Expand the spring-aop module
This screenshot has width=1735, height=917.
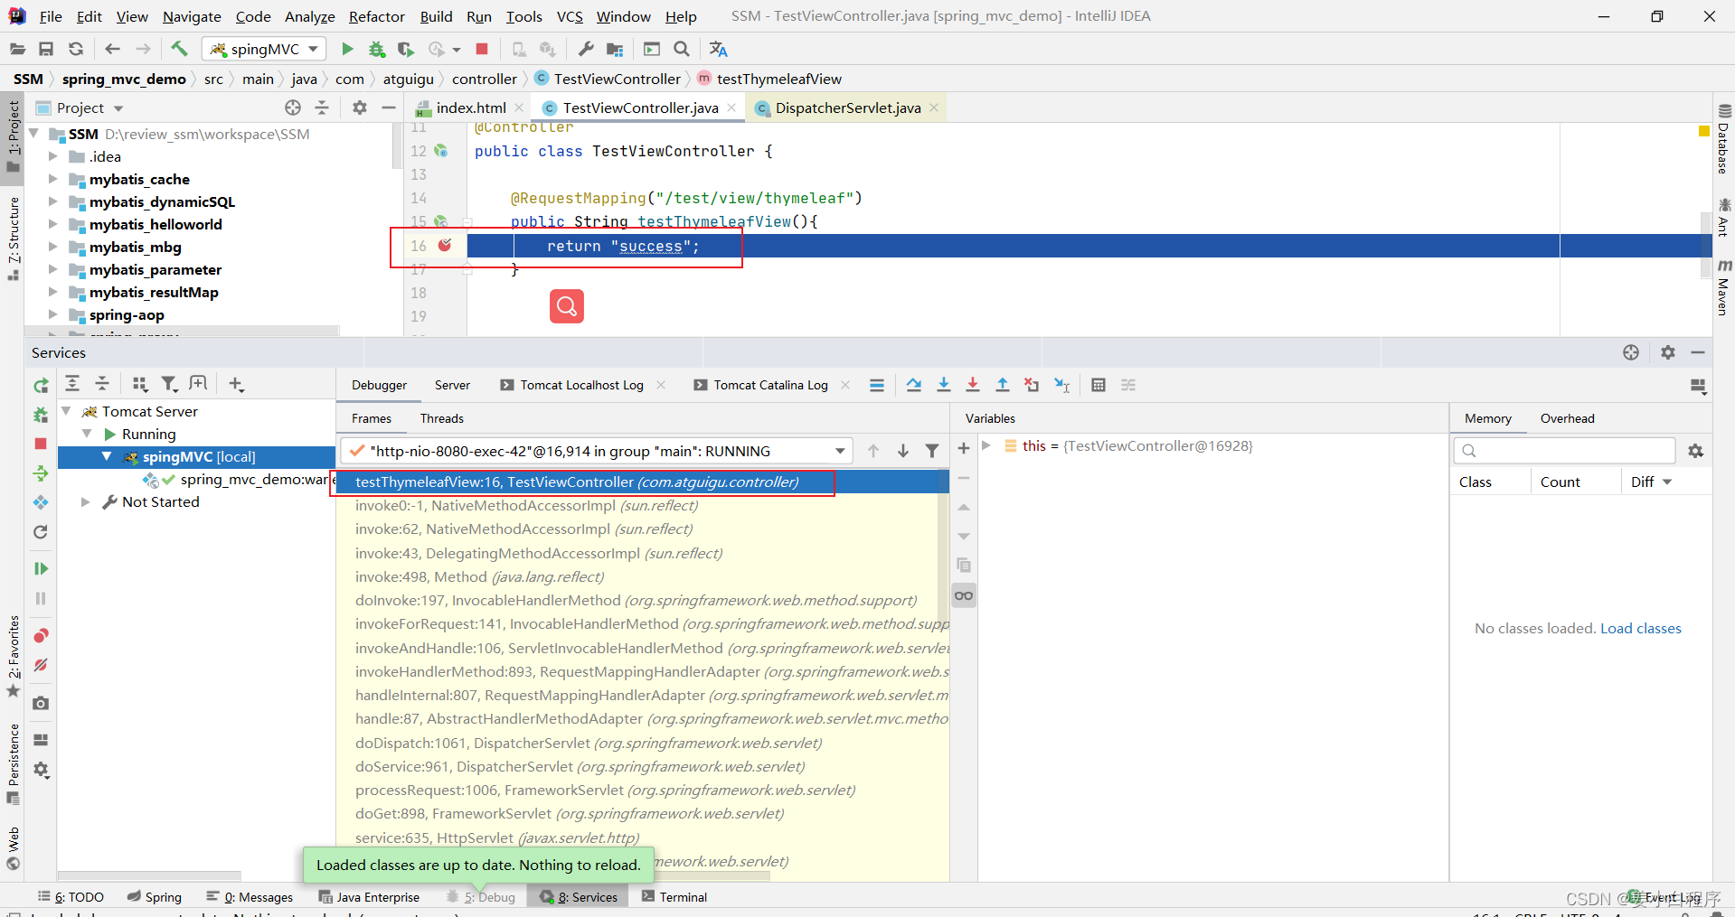[52, 314]
